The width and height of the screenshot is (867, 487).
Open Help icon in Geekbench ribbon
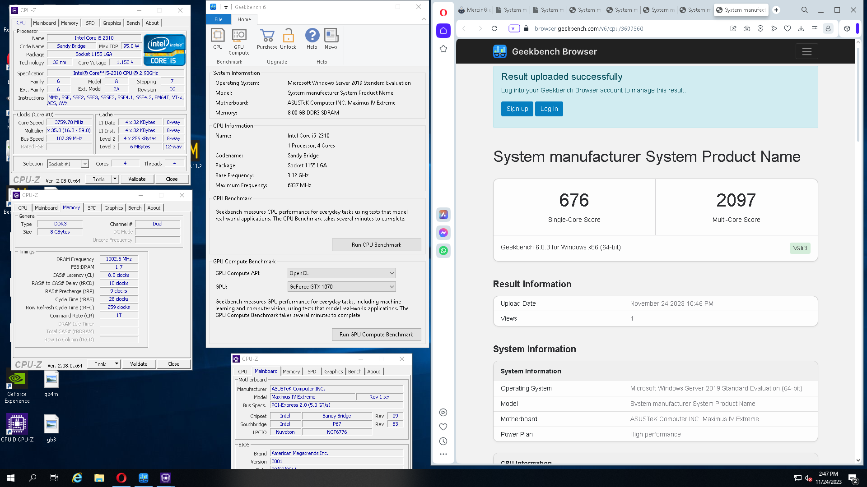coord(312,39)
